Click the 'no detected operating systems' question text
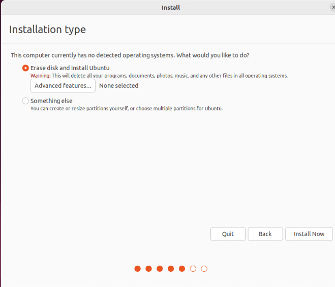This screenshot has height=287, width=335. (x=130, y=55)
